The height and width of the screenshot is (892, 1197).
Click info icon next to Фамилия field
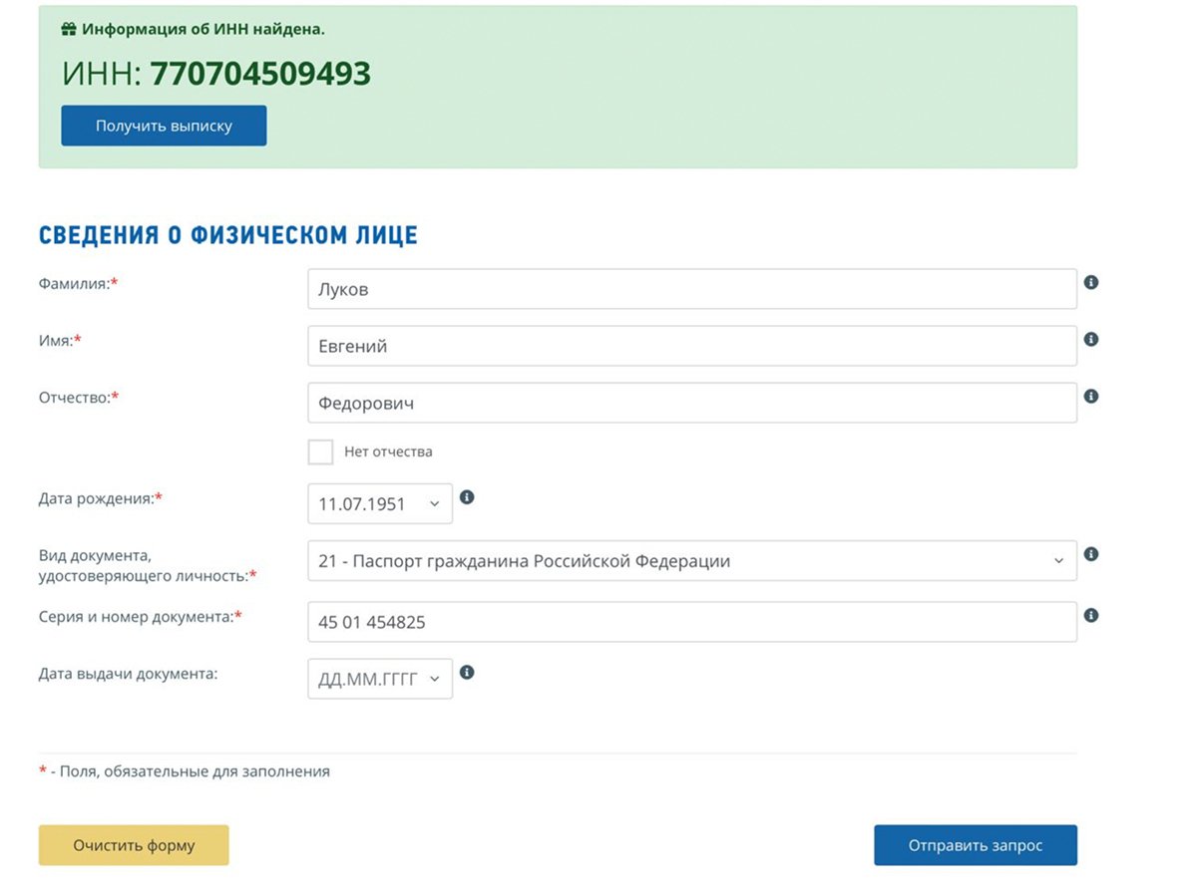click(x=1091, y=283)
